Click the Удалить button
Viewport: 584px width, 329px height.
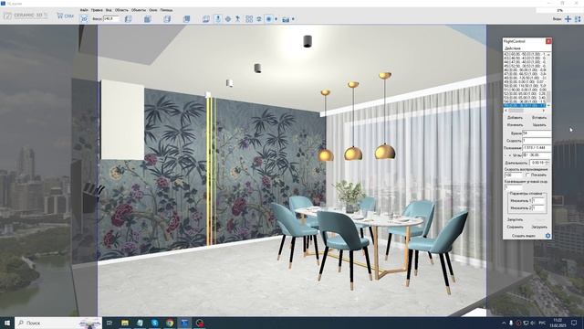click(x=539, y=125)
